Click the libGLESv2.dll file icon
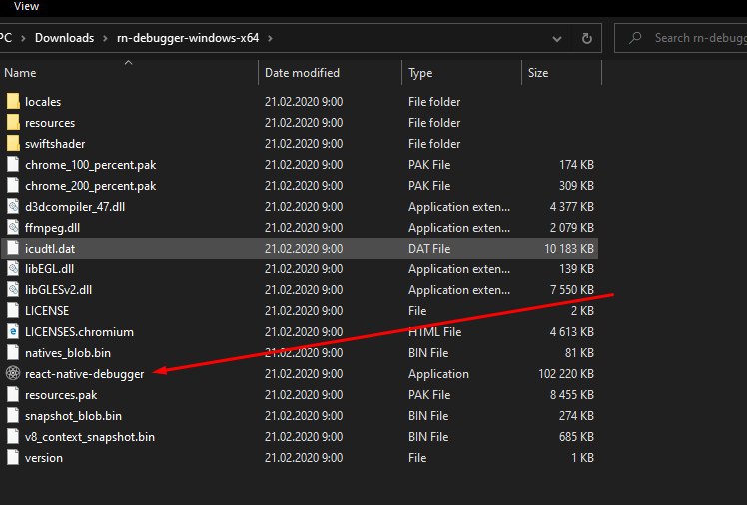This screenshot has width=747, height=505. click(x=13, y=289)
